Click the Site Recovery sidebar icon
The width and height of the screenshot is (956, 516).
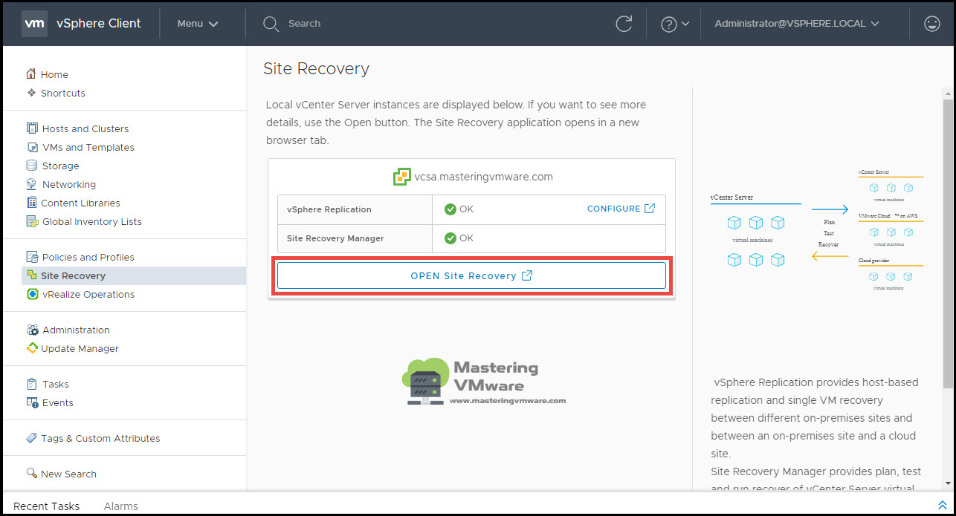coord(31,275)
